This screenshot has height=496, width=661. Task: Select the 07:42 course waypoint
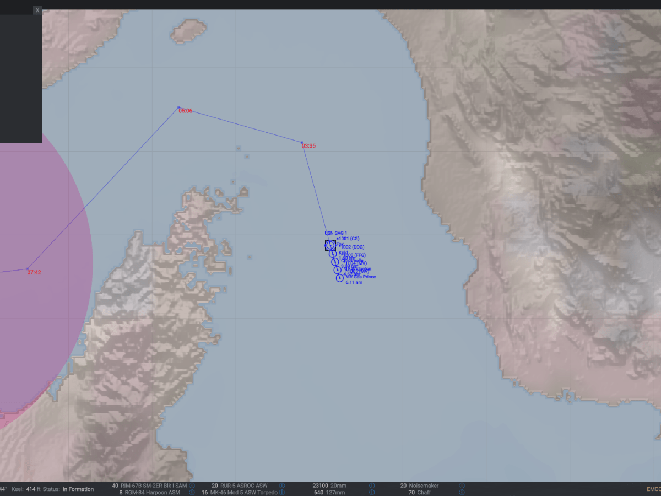[x=27, y=269]
